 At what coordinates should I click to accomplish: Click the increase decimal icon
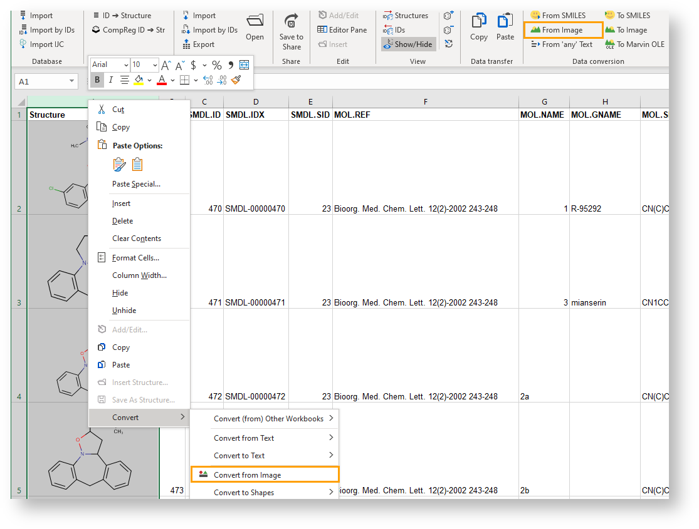(208, 80)
